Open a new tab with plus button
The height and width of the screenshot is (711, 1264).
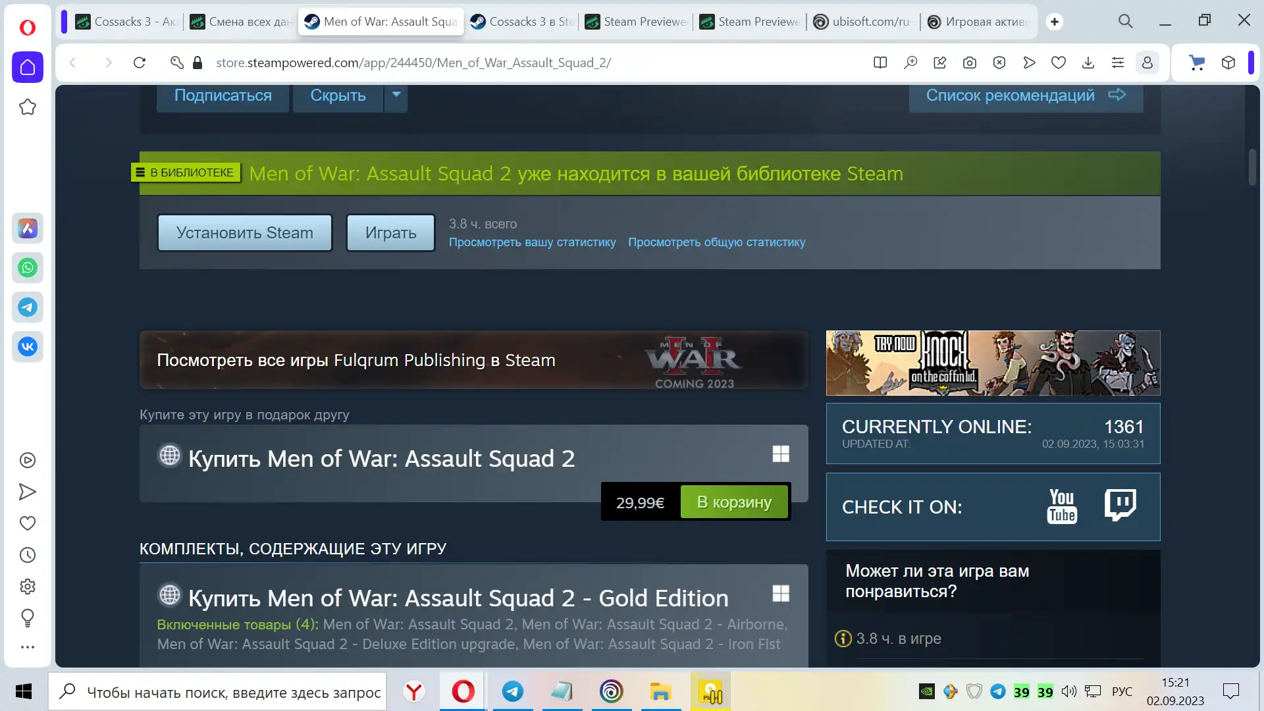pyautogui.click(x=1055, y=22)
